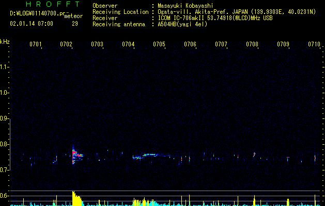Viewport: 325px width, 206px height.
Task: Click the meteor count value 29
Action: (x=75, y=24)
